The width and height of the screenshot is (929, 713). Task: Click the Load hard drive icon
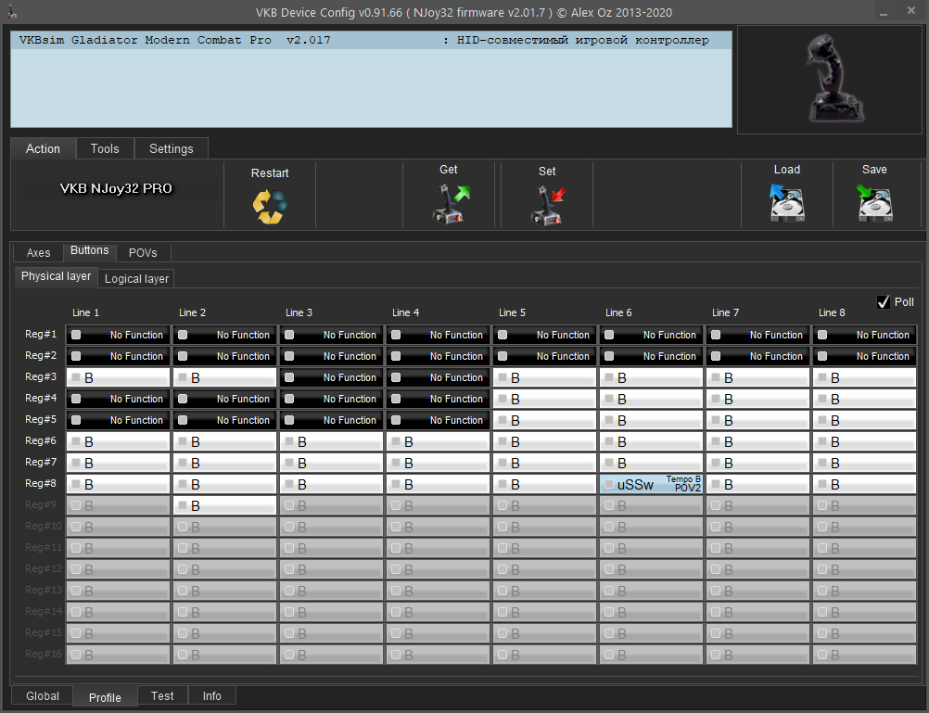(x=787, y=203)
